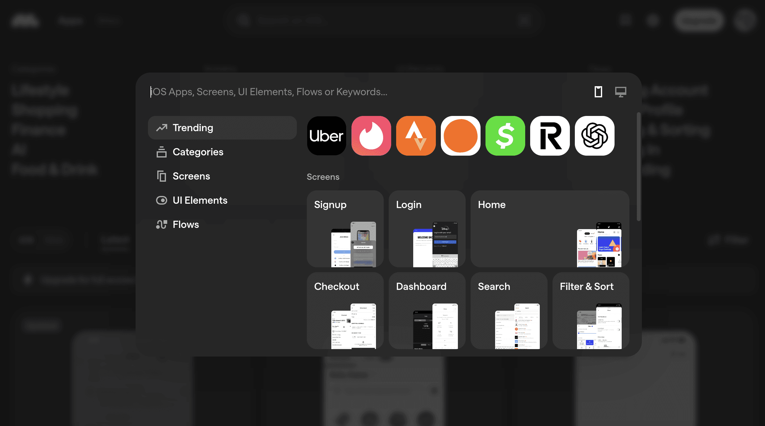Open the Signup screens card

[345, 229]
